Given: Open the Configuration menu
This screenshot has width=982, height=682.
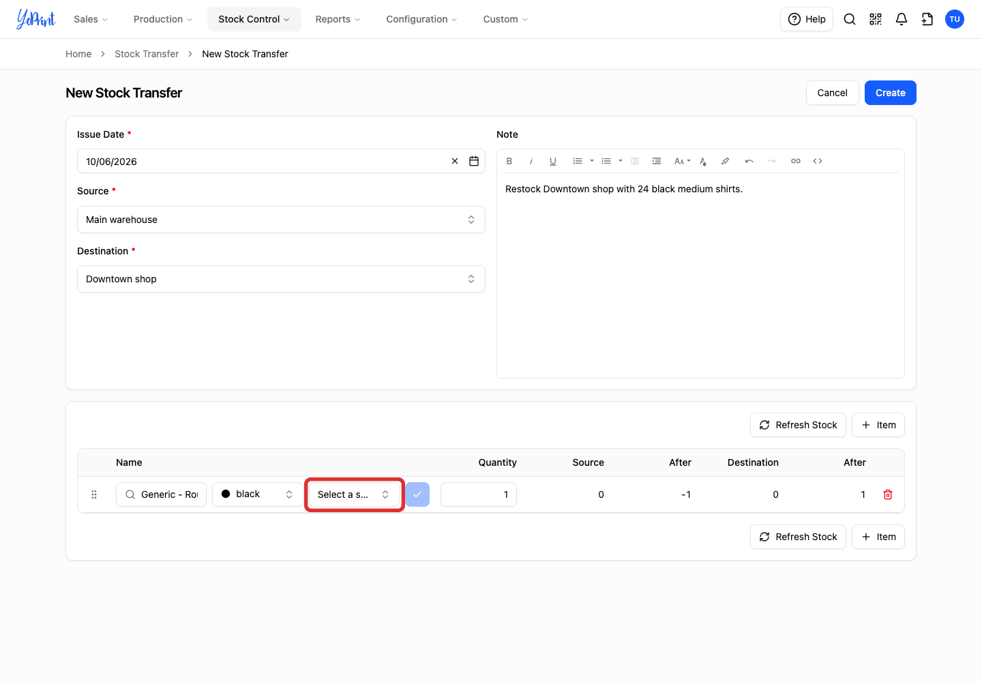Looking at the screenshot, I should tap(421, 19).
